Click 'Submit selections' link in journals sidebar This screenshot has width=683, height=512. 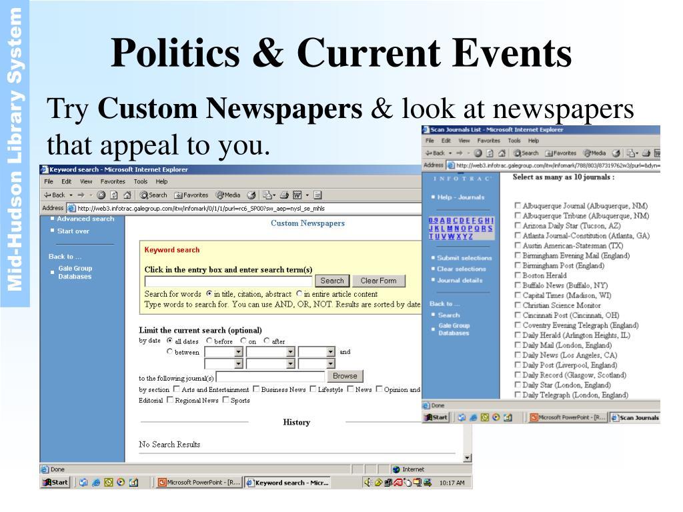(x=464, y=258)
